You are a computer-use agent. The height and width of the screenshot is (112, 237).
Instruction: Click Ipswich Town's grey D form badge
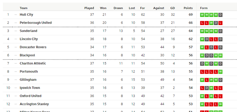(x=207, y=88)
